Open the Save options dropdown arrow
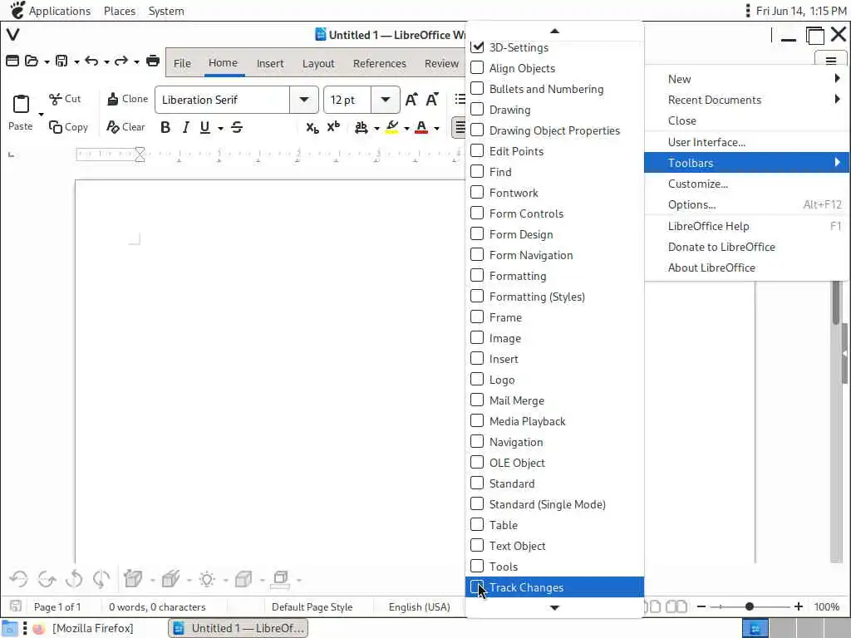This screenshot has width=851, height=638. click(x=76, y=61)
